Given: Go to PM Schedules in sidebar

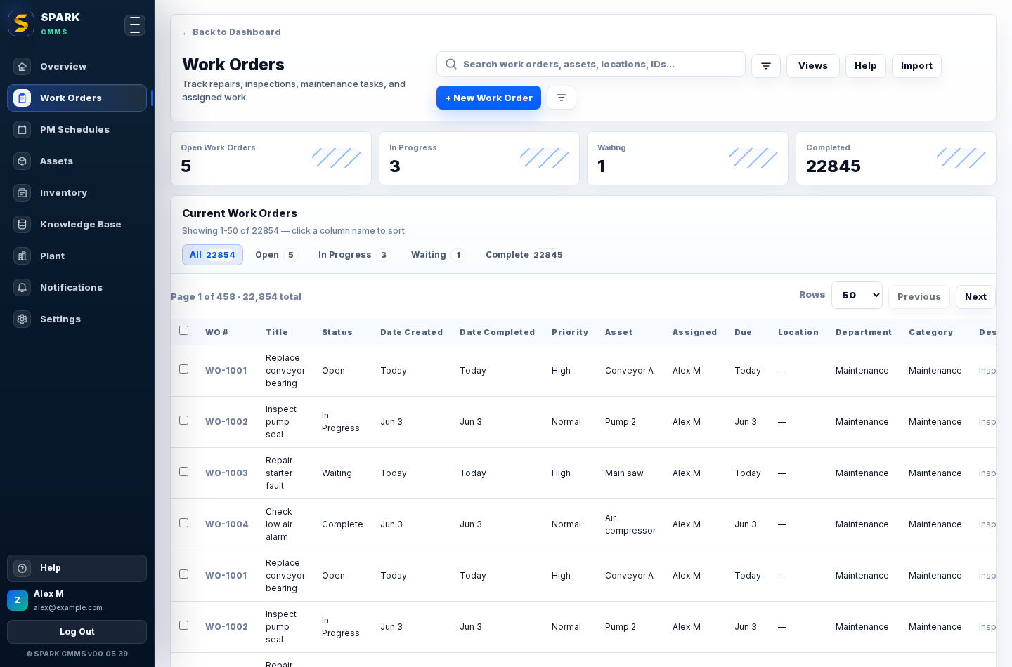Looking at the screenshot, I should tap(77, 130).
